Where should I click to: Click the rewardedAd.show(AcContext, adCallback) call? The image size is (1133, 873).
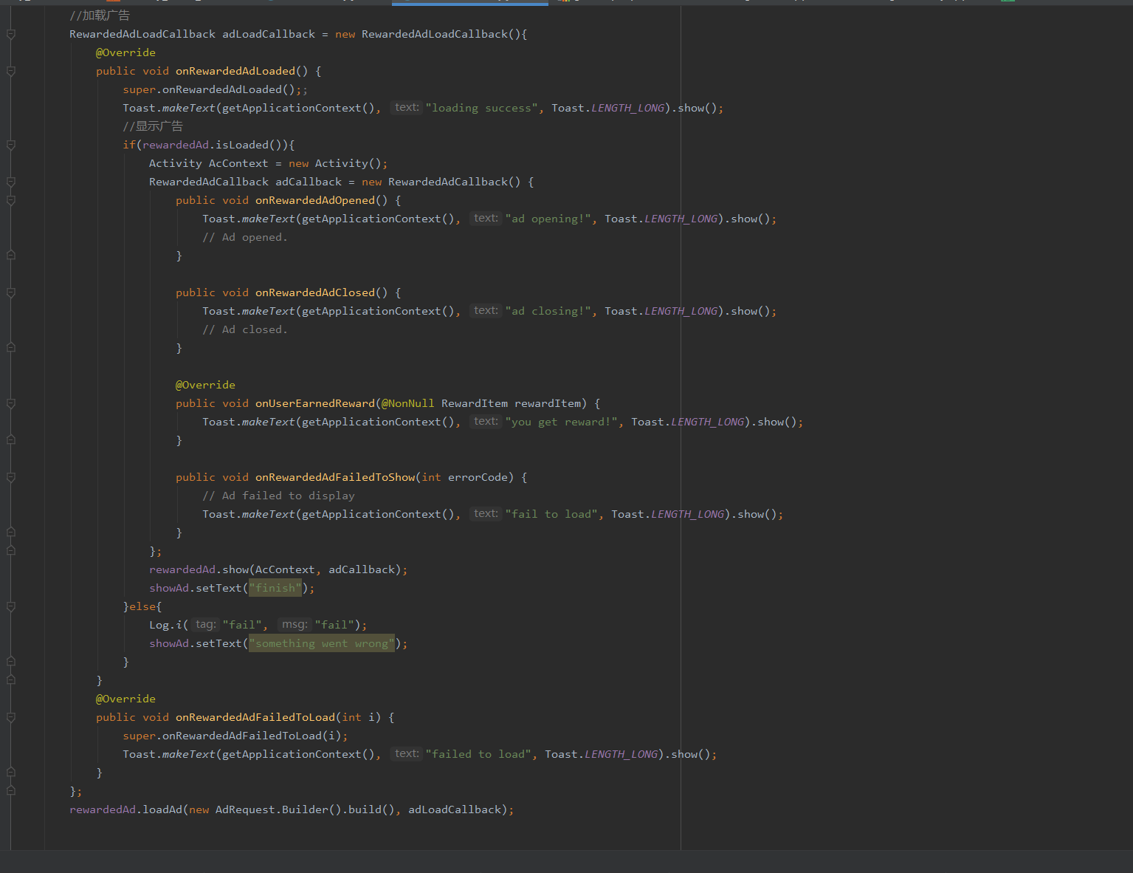(x=278, y=569)
